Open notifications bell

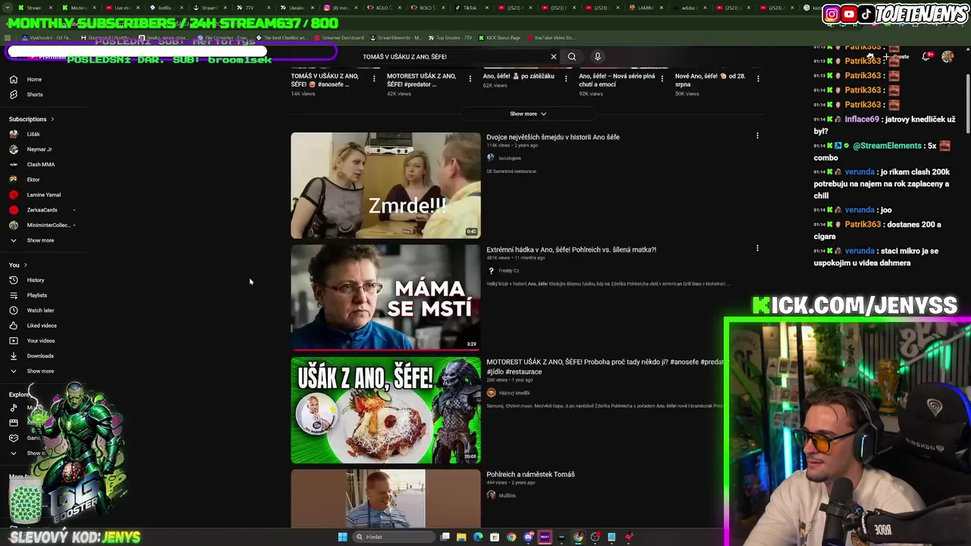pyautogui.click(x=926, y=56)
